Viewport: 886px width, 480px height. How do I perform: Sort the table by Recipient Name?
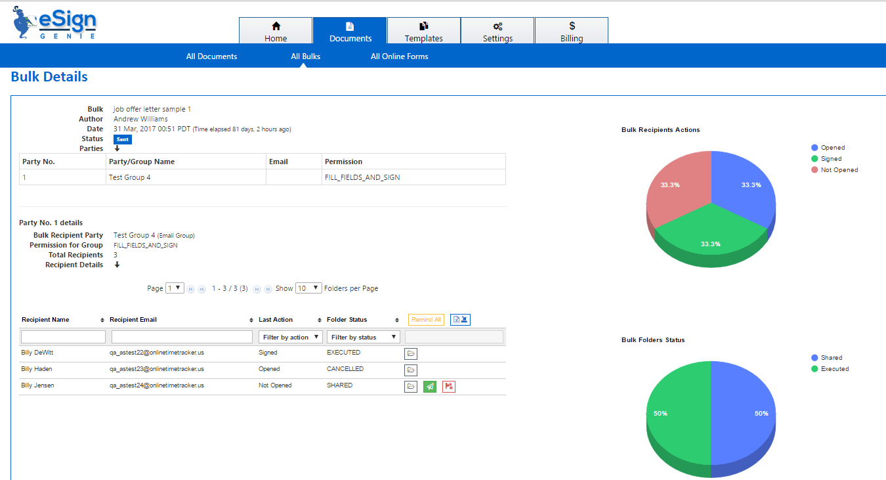[102, 320]
